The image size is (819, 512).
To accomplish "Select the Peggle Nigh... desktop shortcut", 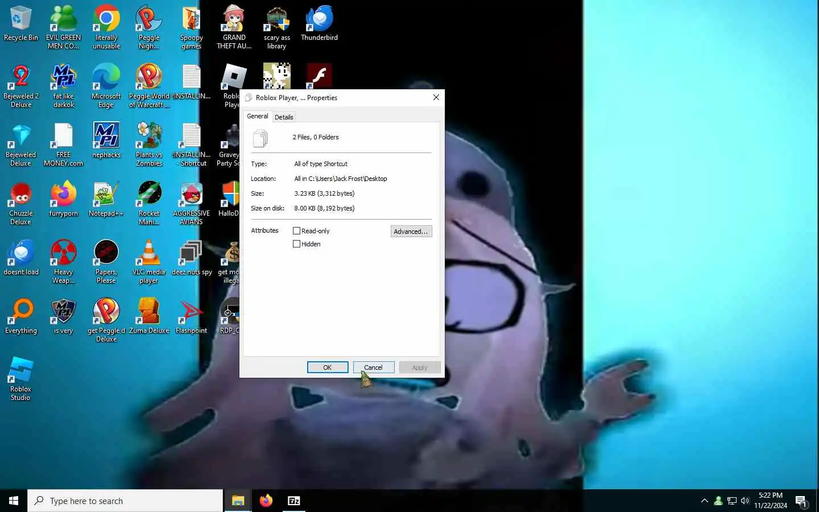I will click(x=149, y=27).
